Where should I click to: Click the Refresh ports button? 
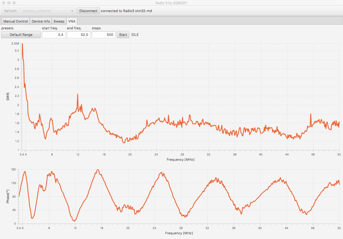[10, 11]
